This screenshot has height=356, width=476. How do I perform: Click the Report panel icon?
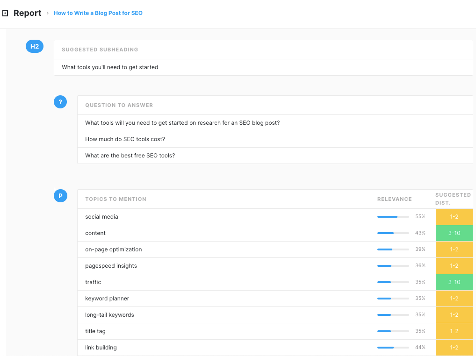pyautogui.click(x=5, y=13)
